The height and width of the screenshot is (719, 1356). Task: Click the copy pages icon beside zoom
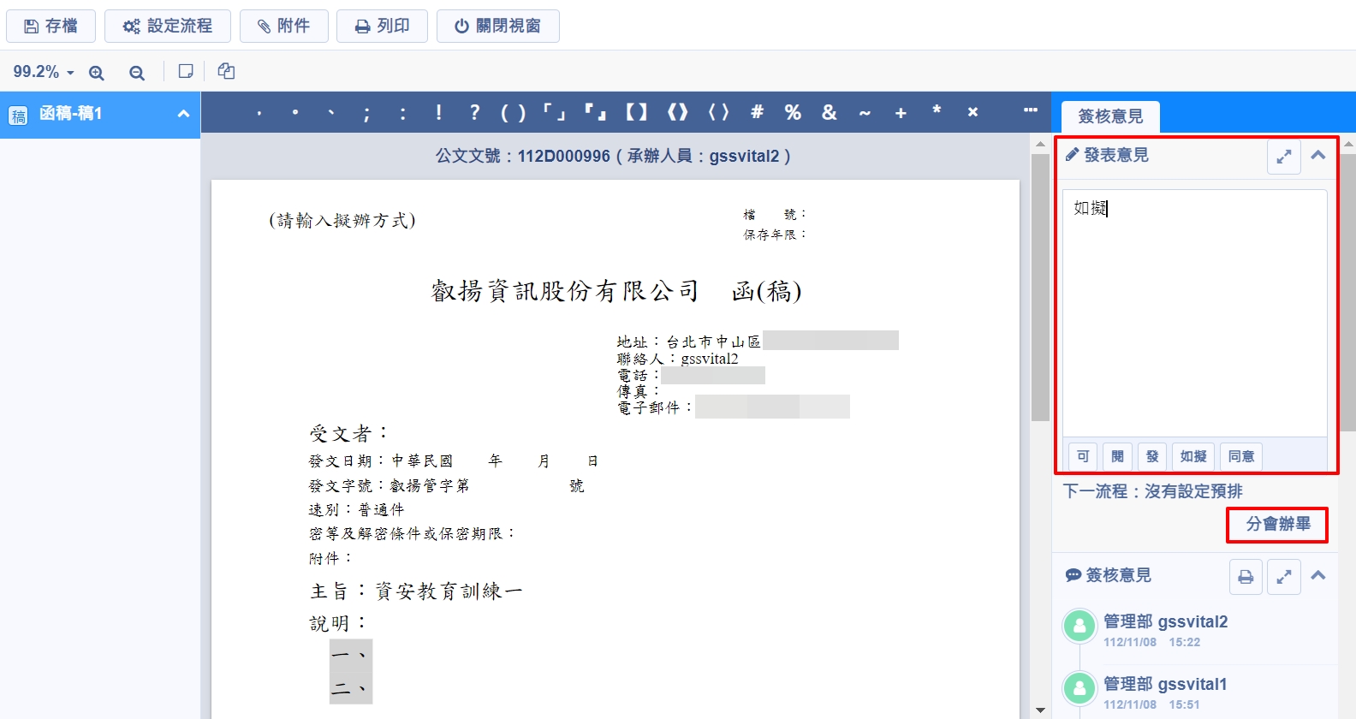click(226, 72)
